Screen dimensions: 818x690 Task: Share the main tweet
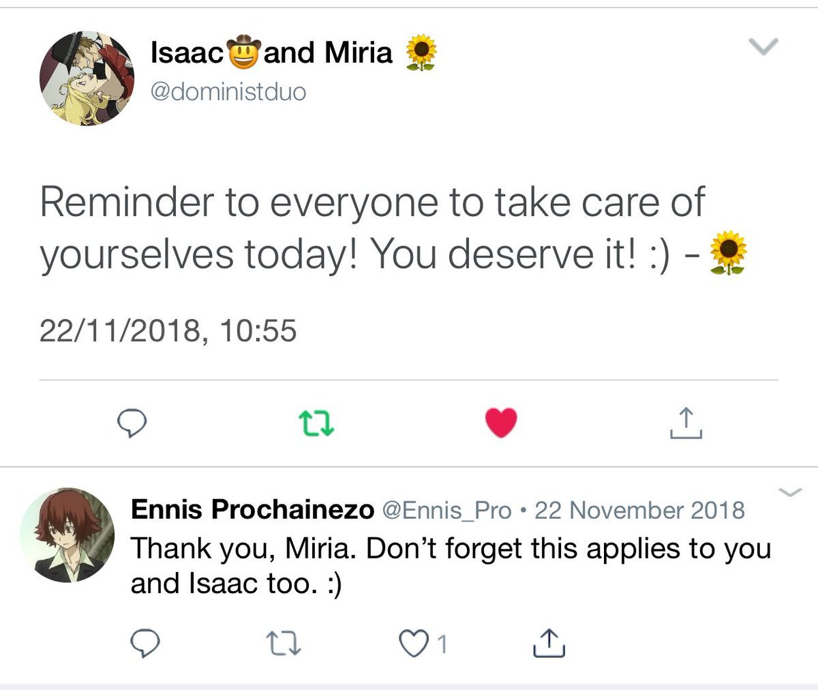(686, 423)
